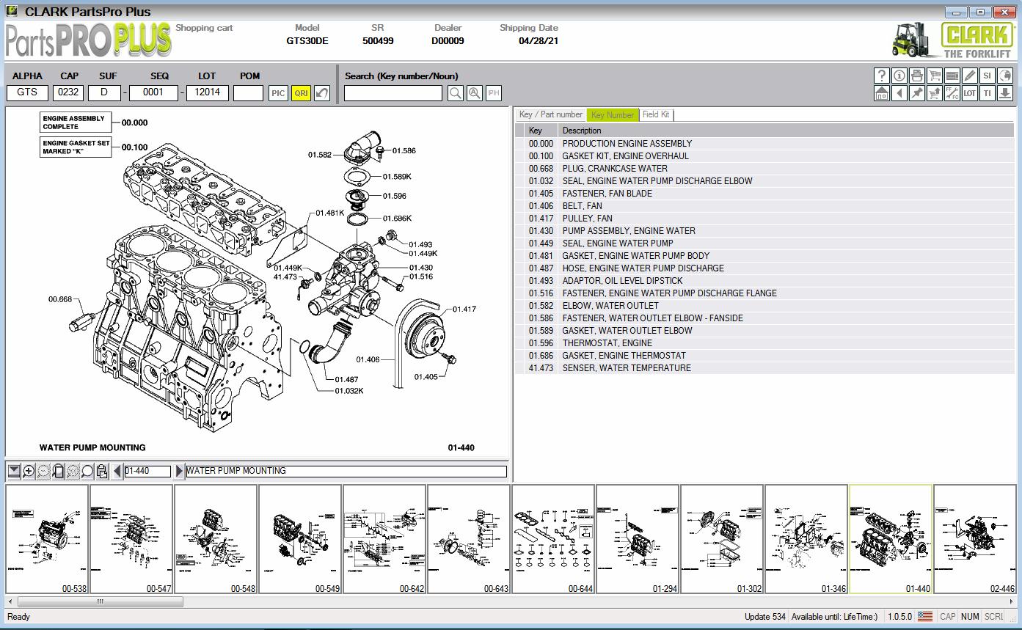Click the undo arrow icon
Screen dimensions: 1022x630
click(322, 93)
